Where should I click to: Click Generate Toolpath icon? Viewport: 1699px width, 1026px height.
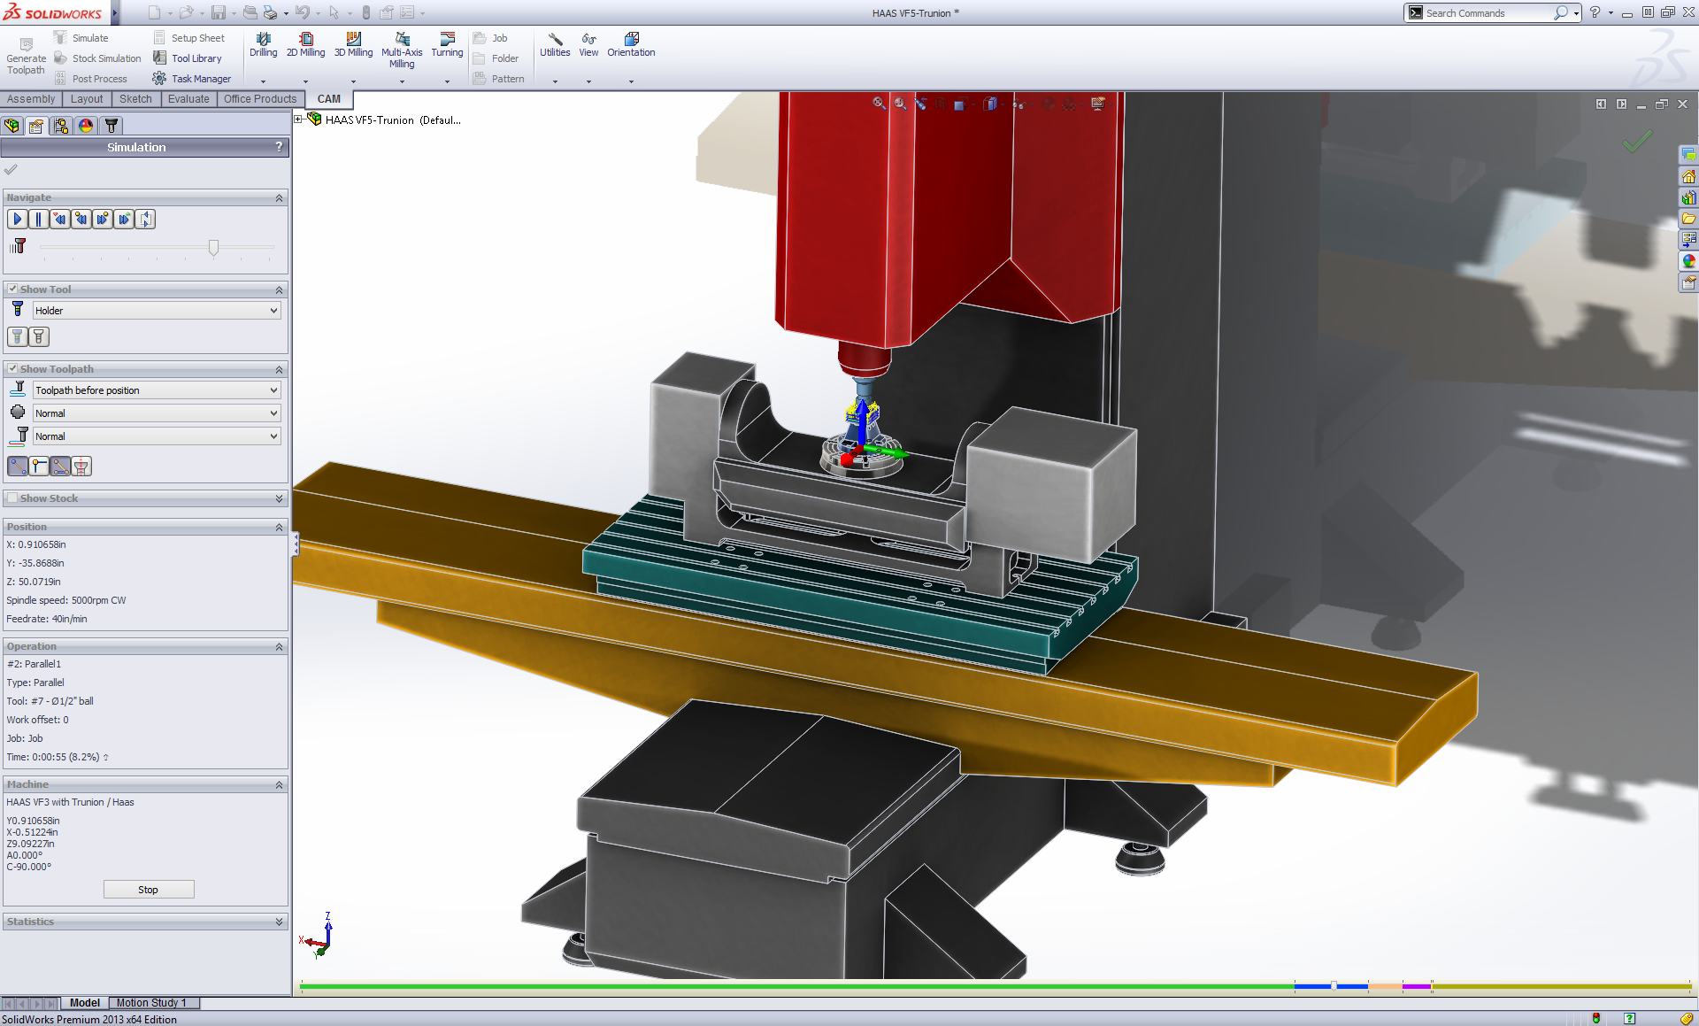point(26,57)
